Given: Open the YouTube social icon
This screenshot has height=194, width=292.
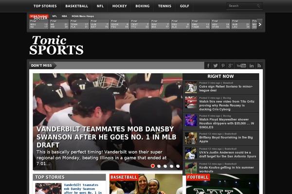Looking at the screenshot, I should [x=241, y=65].
